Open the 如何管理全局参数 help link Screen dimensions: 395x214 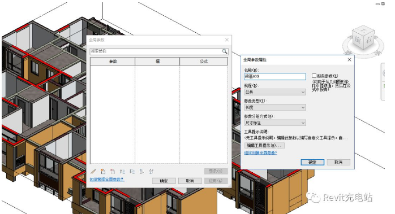click(107, 180)
